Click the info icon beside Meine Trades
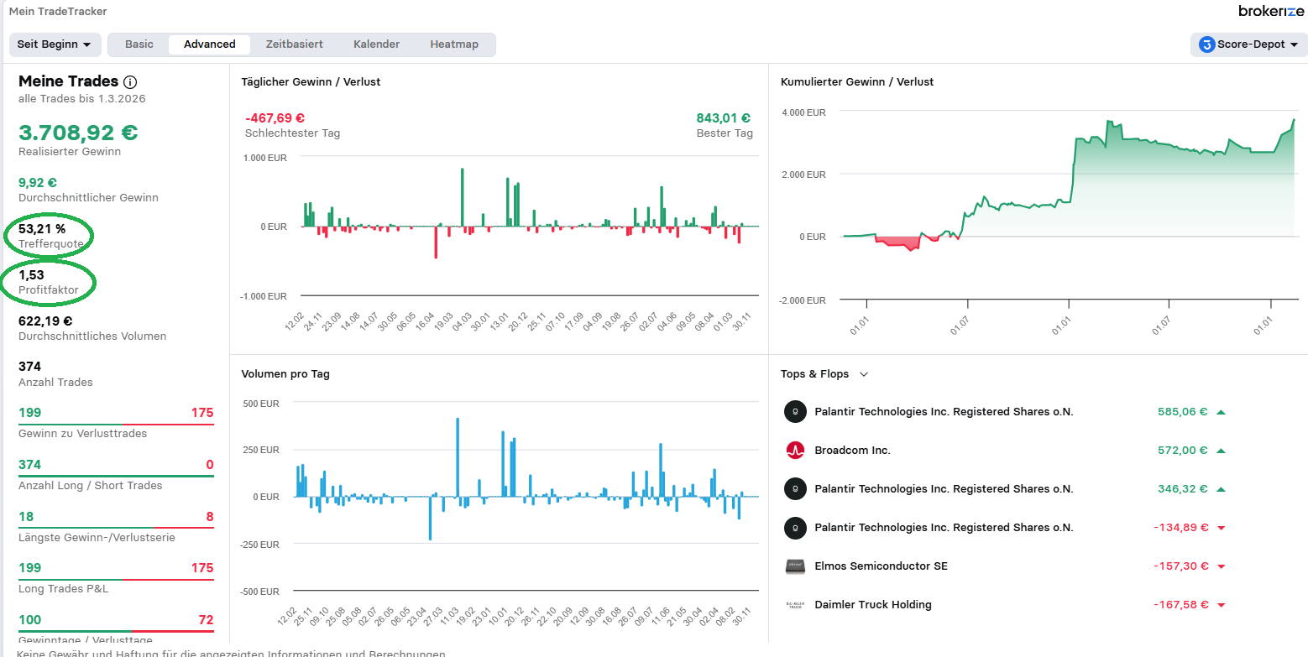The image size is (1308, 657). 130,82
